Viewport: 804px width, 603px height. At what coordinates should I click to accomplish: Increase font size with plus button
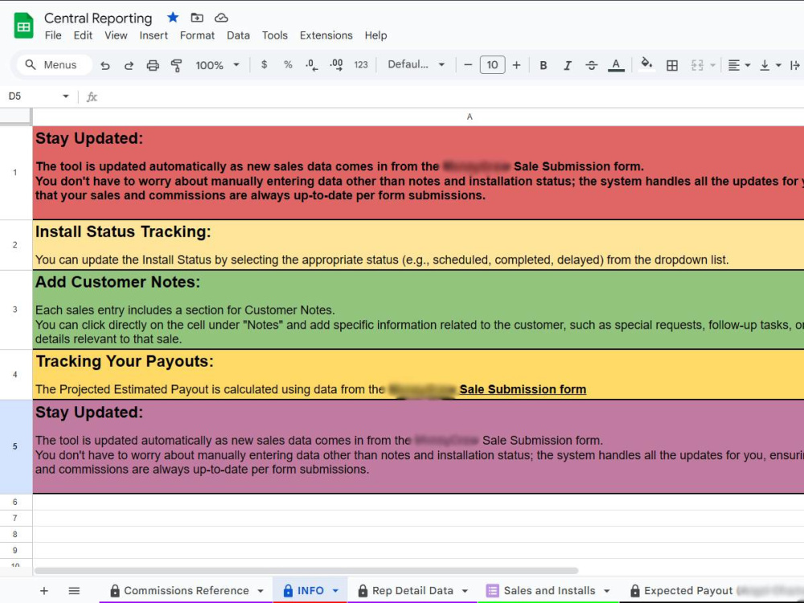click(x=517, y=65)
